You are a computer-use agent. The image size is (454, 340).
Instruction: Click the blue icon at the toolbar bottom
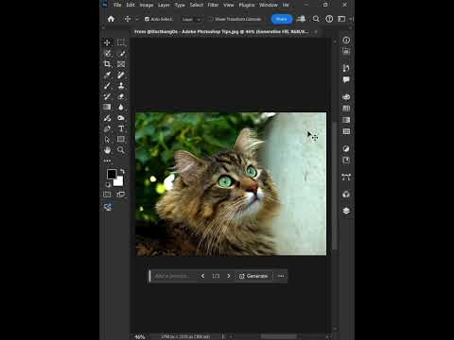click(x=108, y=207)
